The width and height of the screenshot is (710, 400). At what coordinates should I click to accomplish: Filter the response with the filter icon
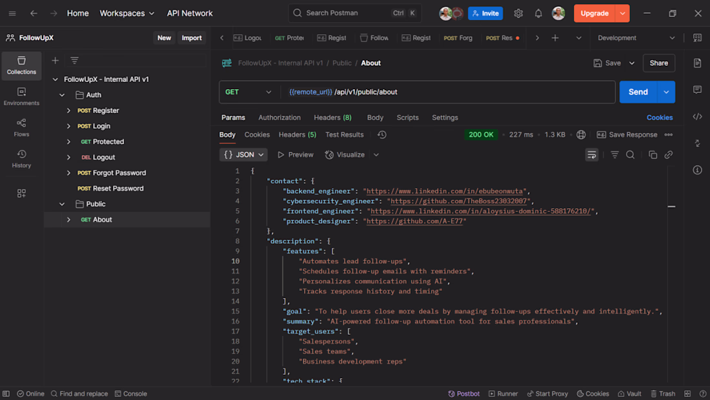click(x=614, y=154)
